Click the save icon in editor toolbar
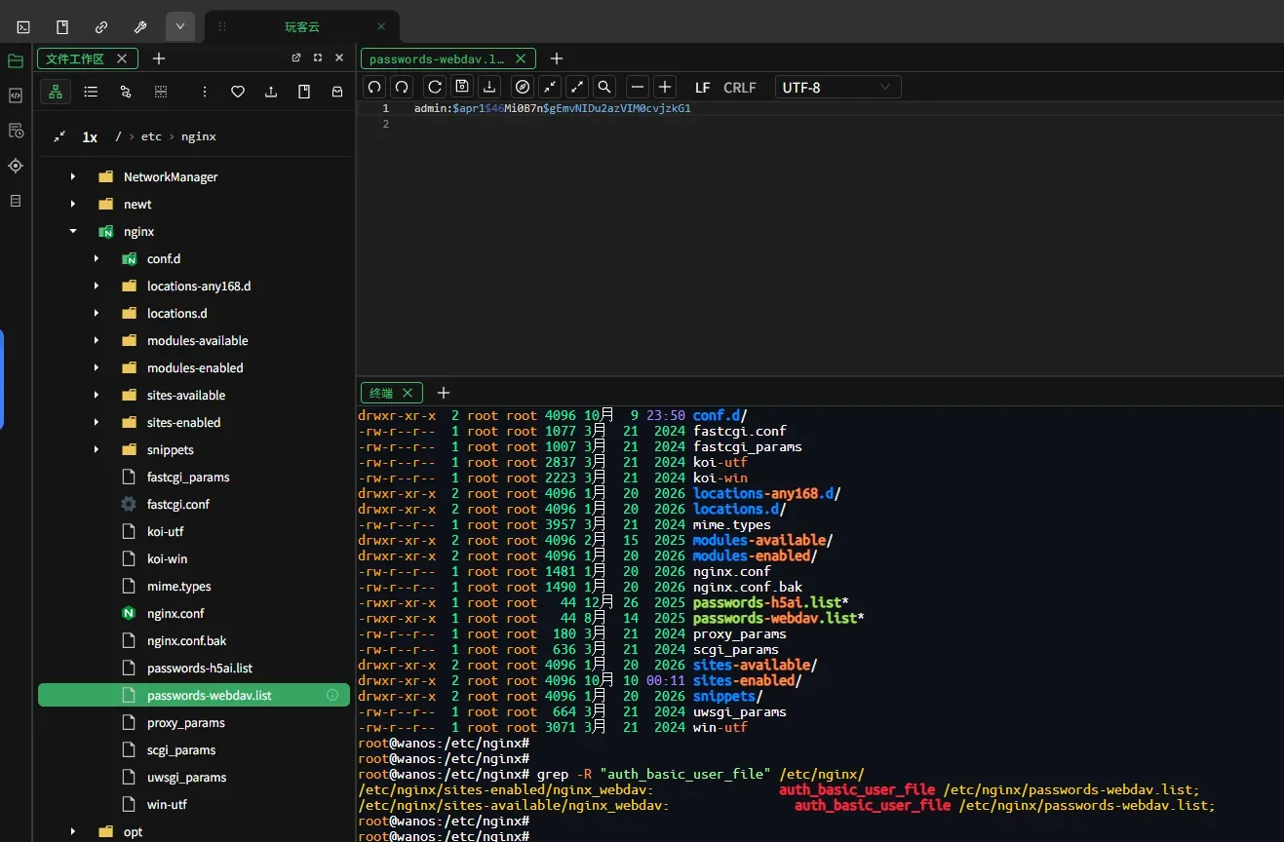 click(x=462, y=87)
